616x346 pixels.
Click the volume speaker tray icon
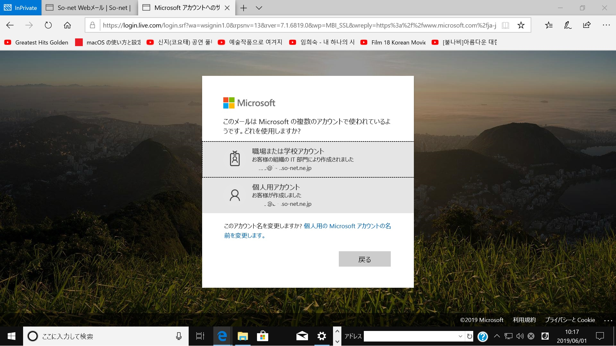(520, 336)
